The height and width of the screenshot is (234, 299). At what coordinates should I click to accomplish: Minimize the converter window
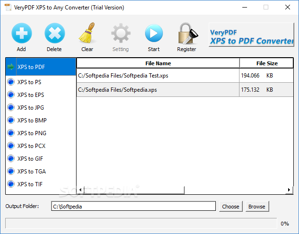coord(245,7)
